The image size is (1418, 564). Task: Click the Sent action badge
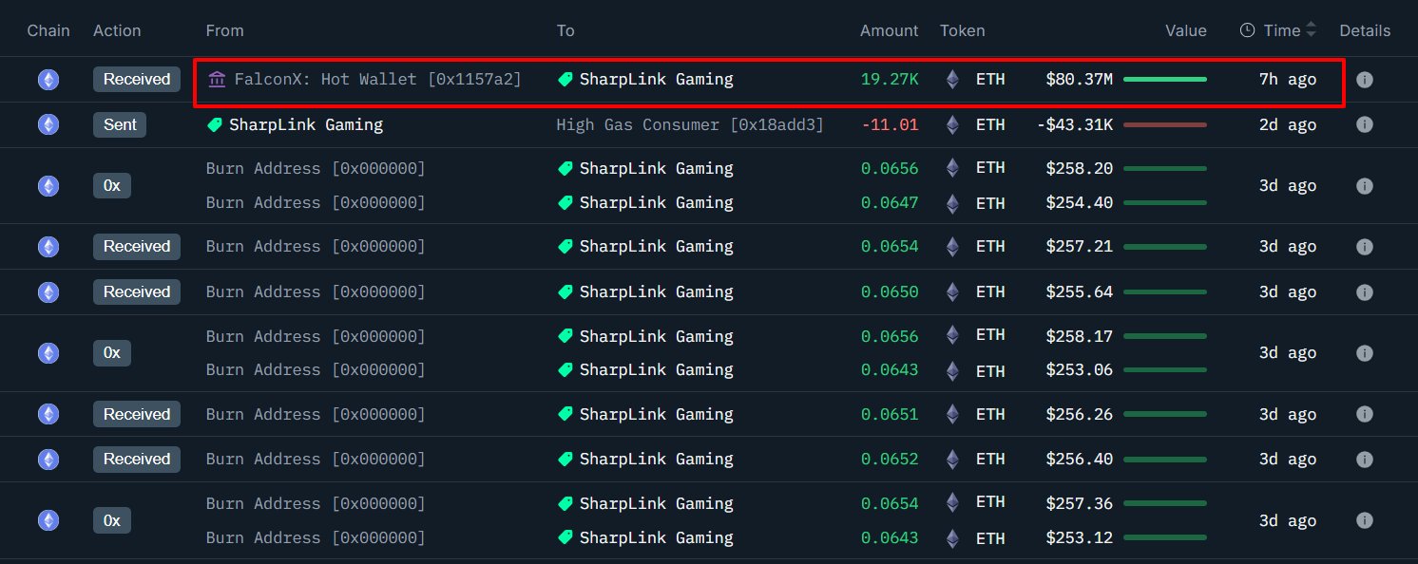120,124
